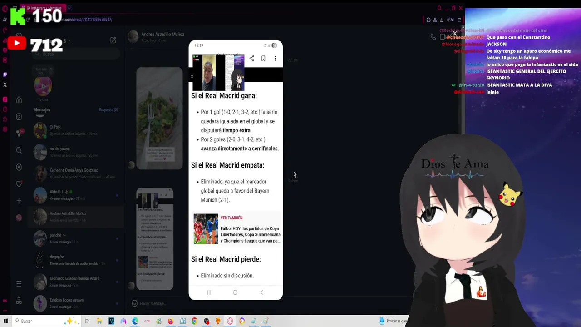The width and height of the screenshot is (581, 327).
Task: Click the Instagram search field Buscar
Action: (x=75, y=54)
